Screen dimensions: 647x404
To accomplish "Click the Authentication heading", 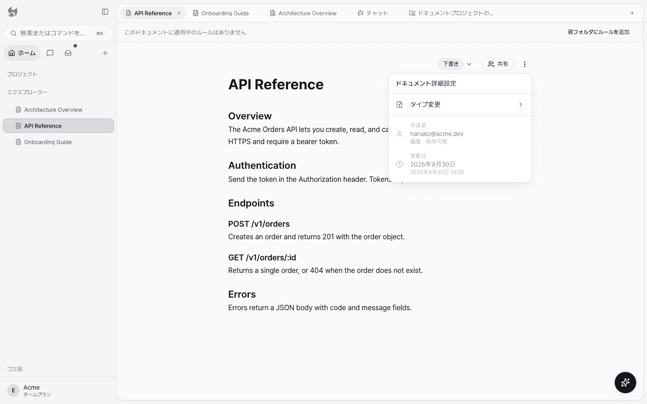I will 262,165.
